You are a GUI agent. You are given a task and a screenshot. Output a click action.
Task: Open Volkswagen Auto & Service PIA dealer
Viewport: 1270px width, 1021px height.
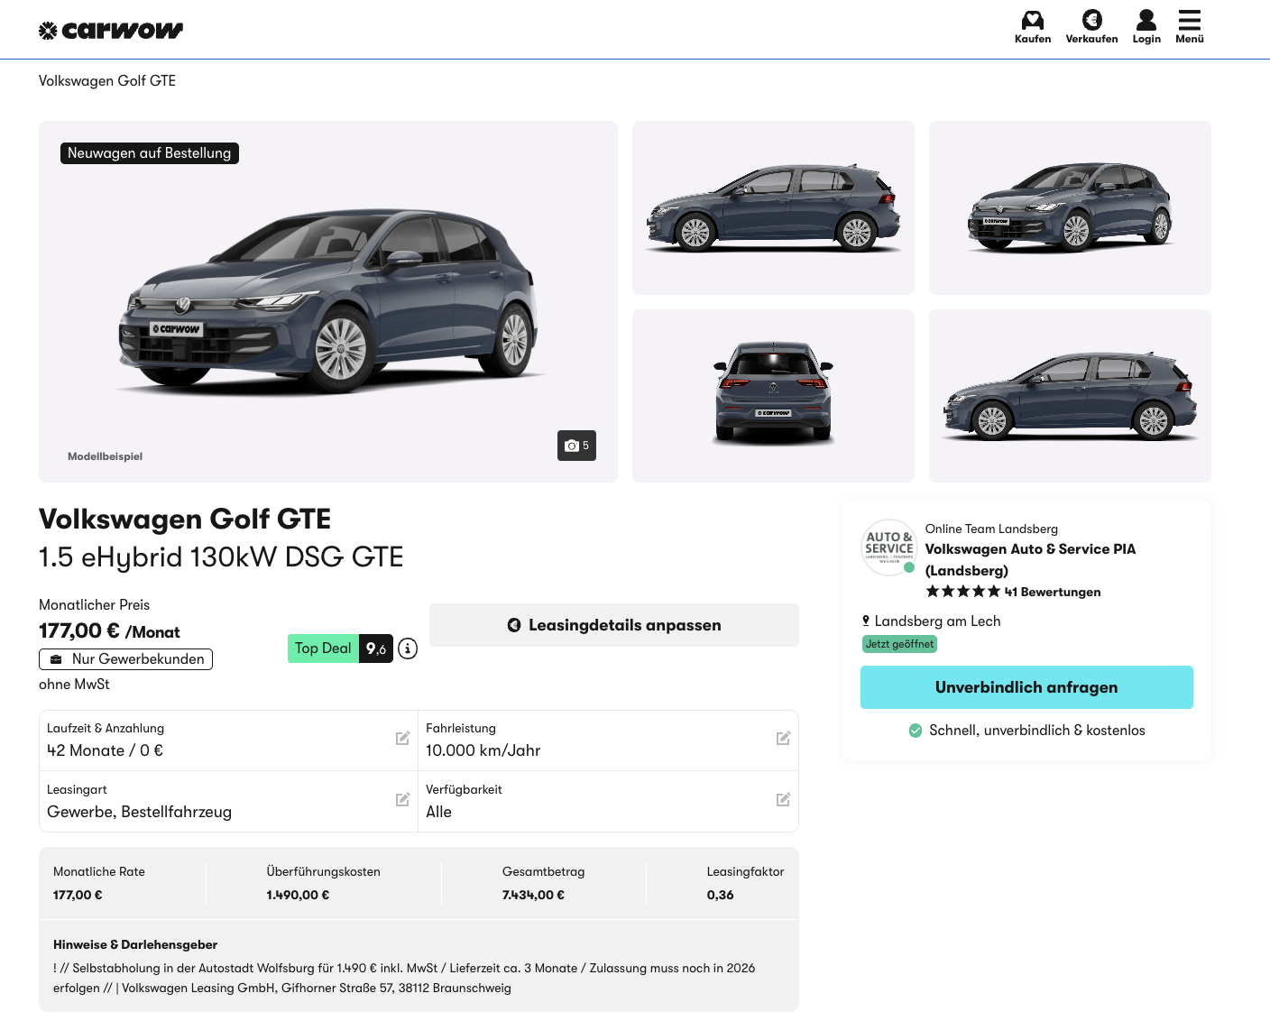click(1030, 559)
